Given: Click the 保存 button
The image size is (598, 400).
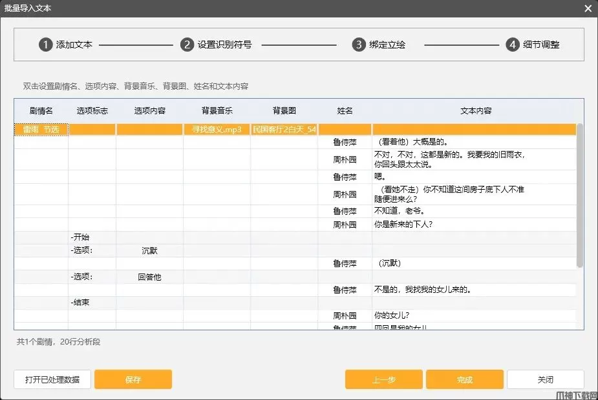Looking at the screenshot, I should point(133,379).
